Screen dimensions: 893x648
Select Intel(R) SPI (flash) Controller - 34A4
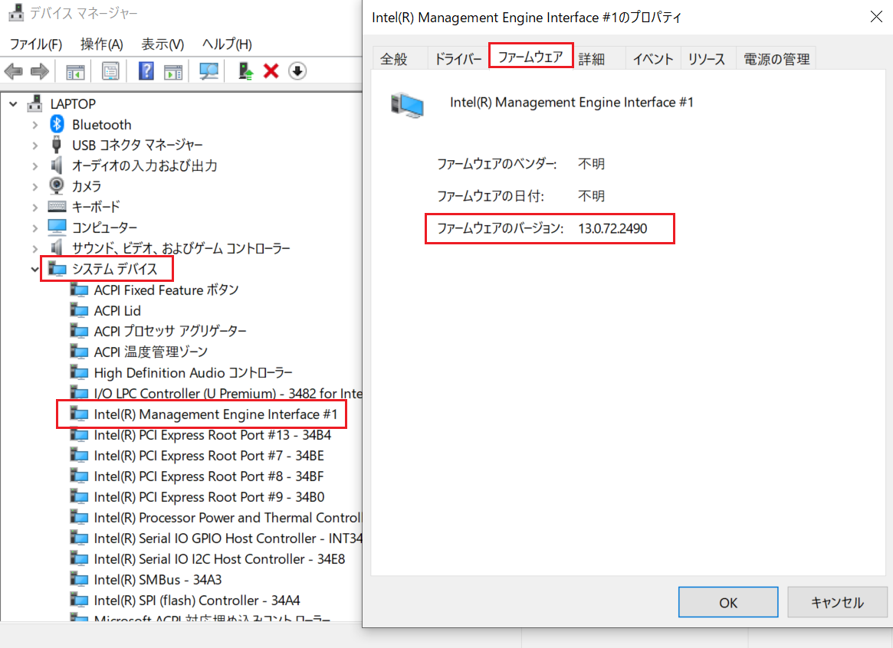(197, 600)
